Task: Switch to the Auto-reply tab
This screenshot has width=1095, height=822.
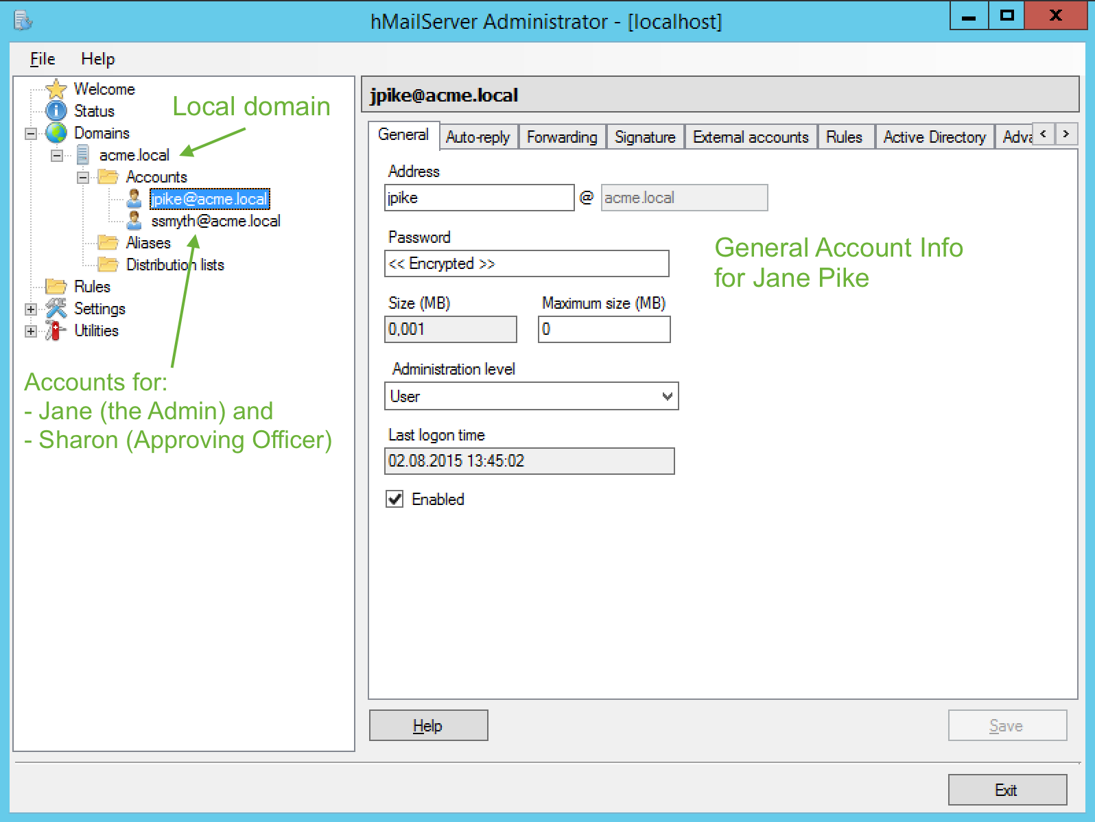Action: pos(478,137)
